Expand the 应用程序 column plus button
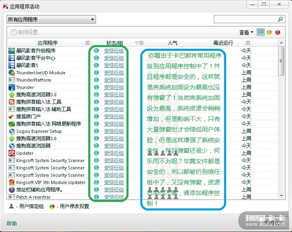This screenshot has width=292, height=232. [x=87, y=43]
